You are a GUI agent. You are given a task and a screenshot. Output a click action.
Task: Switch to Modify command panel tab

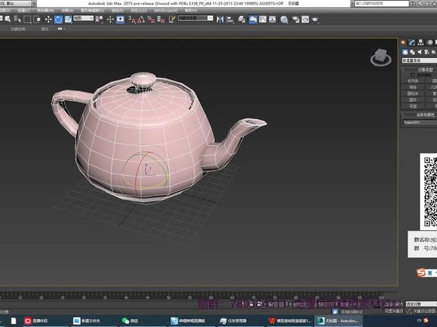click(x=412, y=43)
